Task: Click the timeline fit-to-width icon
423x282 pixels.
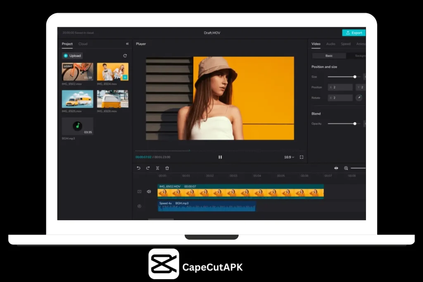Action: pyautogui.click(x=336, y=168)
